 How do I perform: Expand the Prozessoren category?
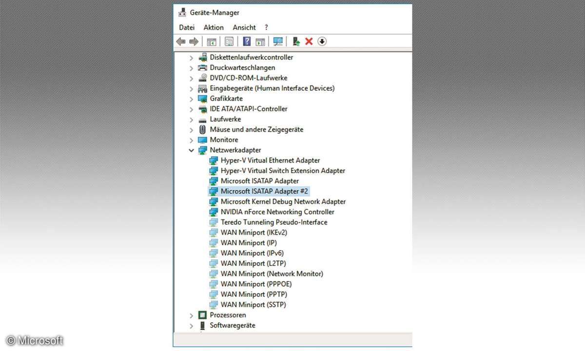click(x=191, y=315)
